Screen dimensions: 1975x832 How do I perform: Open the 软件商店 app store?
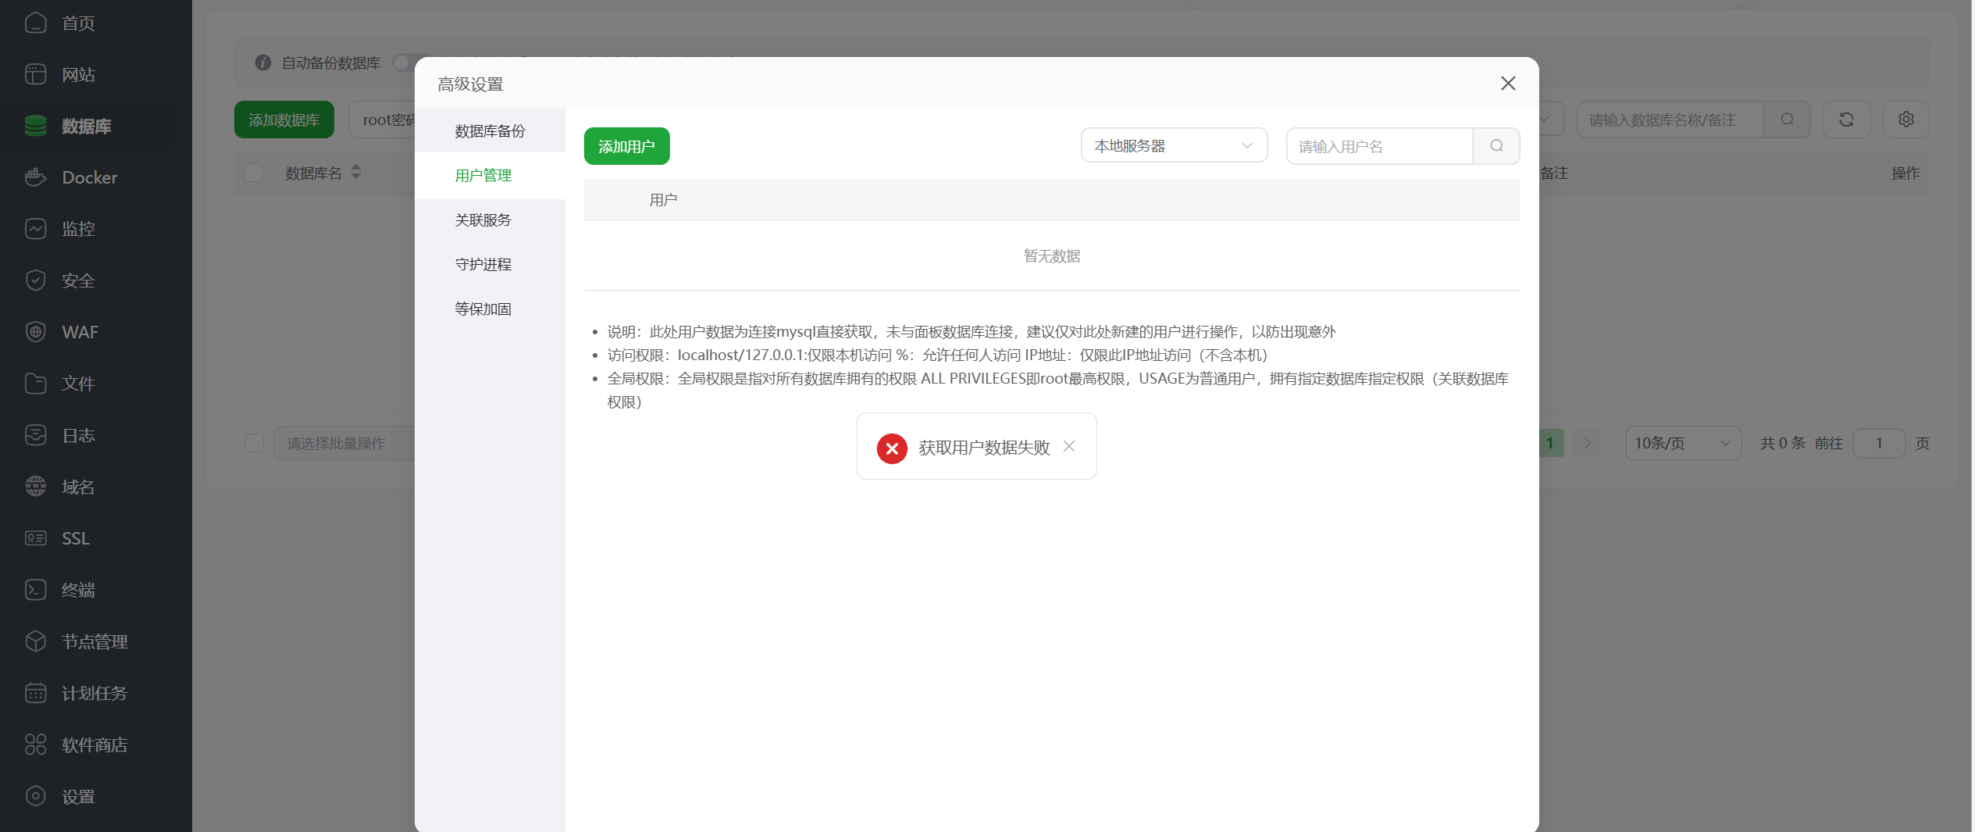(95, 745)
